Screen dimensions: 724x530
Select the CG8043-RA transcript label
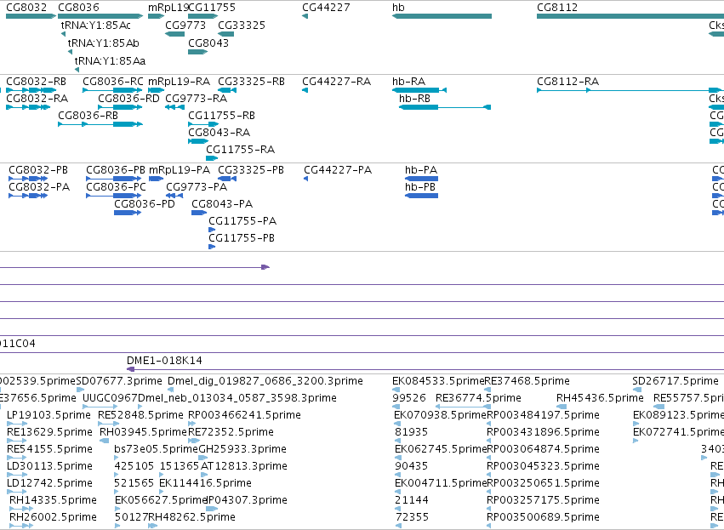pos(219,133)
